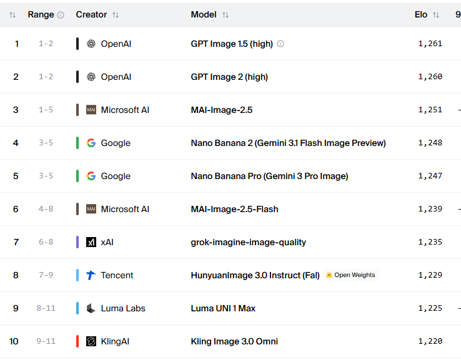Viewport: 461px width, 360px height.
Task: Select Microsoft AI creator name in rank 6 row
Action: coord(125,209)
